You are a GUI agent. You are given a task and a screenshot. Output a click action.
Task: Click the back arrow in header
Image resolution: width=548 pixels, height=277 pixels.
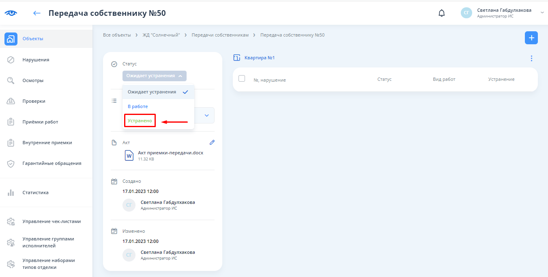coord(37,13)
